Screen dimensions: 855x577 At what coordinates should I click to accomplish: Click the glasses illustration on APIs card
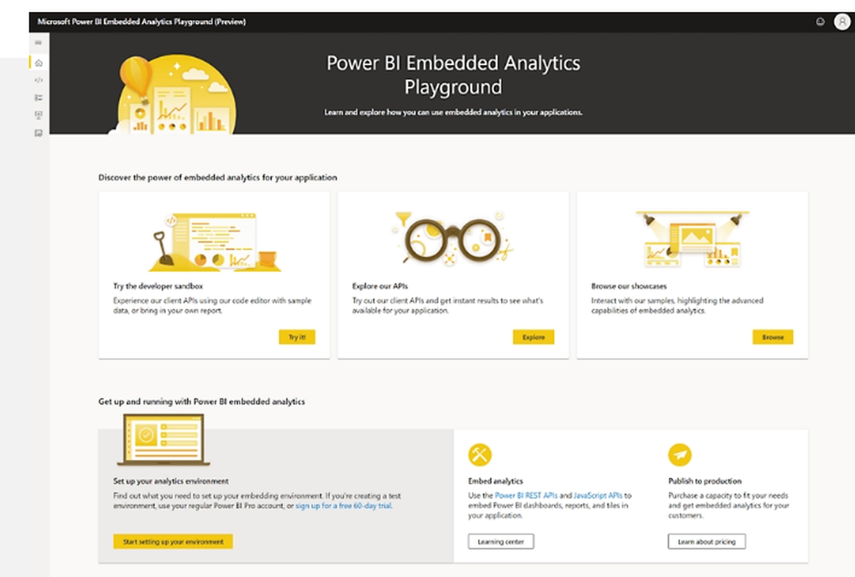tap(452, 238)
